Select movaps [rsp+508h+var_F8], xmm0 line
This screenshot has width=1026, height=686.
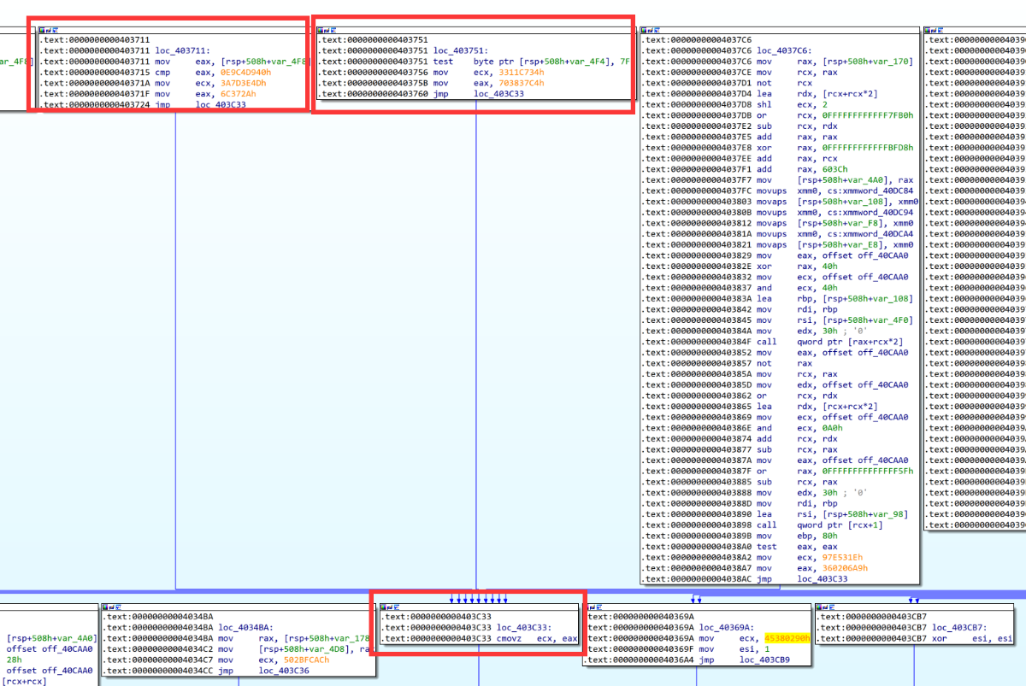pyautogui.click(x=778, y=223)
